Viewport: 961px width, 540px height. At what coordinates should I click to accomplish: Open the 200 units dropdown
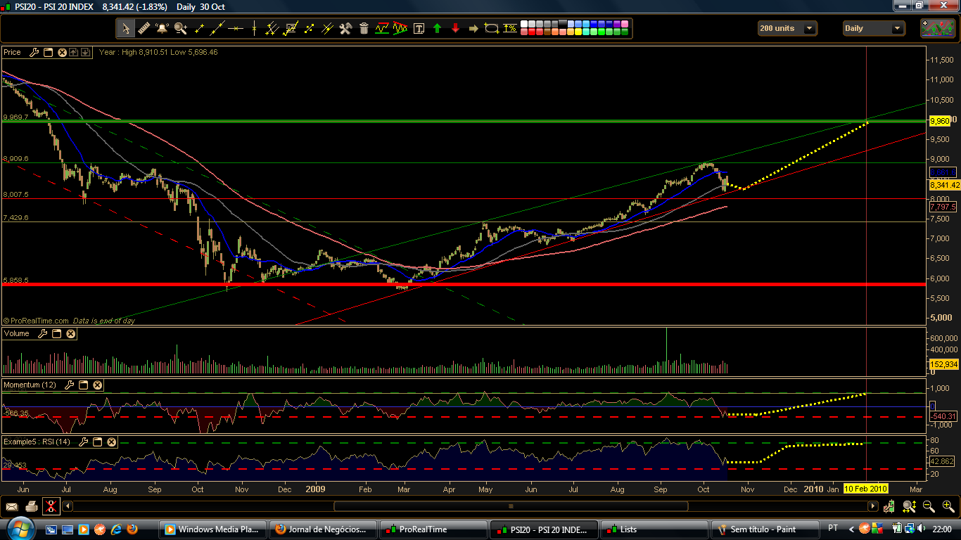(x=787, y=28)
